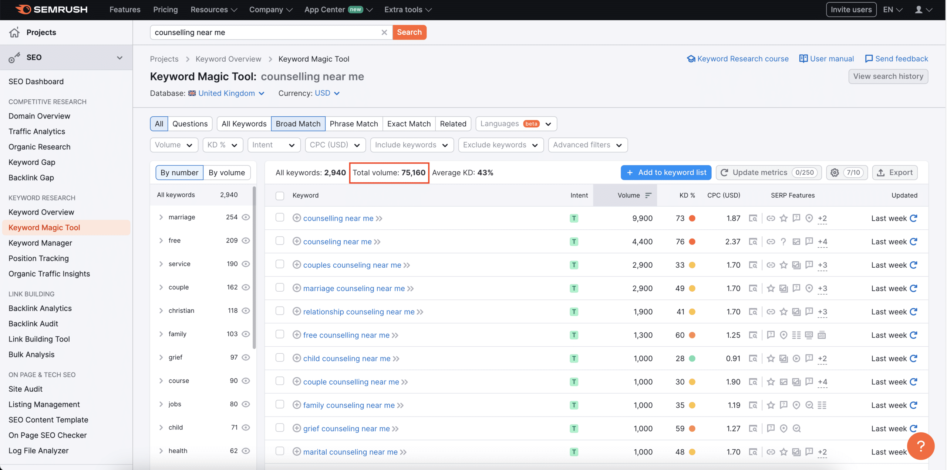Open SERP view icon for counselling near me row

click(x=753, y=218)
